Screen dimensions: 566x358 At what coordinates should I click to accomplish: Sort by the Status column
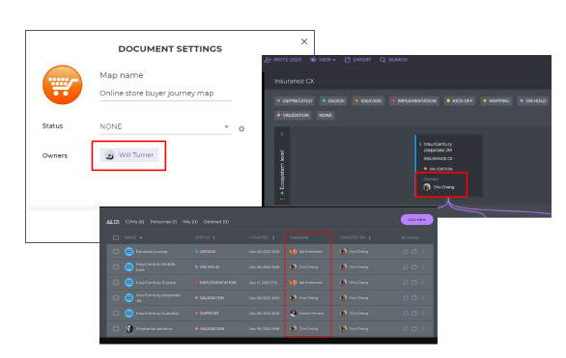(205, 237)
